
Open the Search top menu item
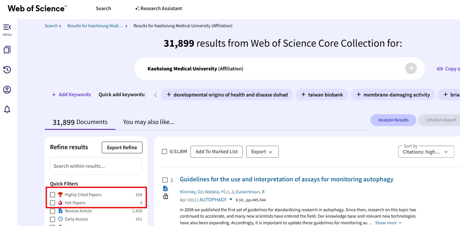pos(104,8)
